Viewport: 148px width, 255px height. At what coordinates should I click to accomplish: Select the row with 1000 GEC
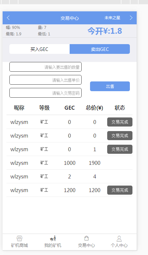point(69,163)
